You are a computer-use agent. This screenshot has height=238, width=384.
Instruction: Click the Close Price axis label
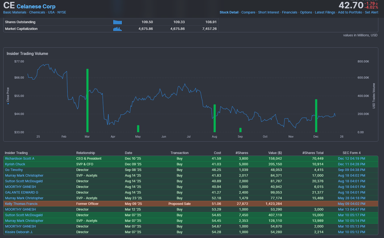8,95
